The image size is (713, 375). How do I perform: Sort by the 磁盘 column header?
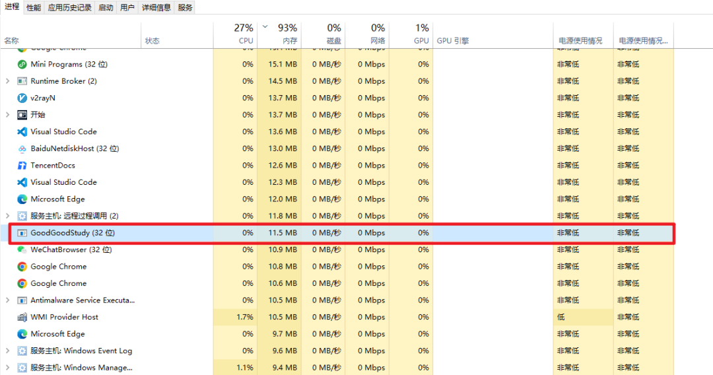[x=323, y=35]
